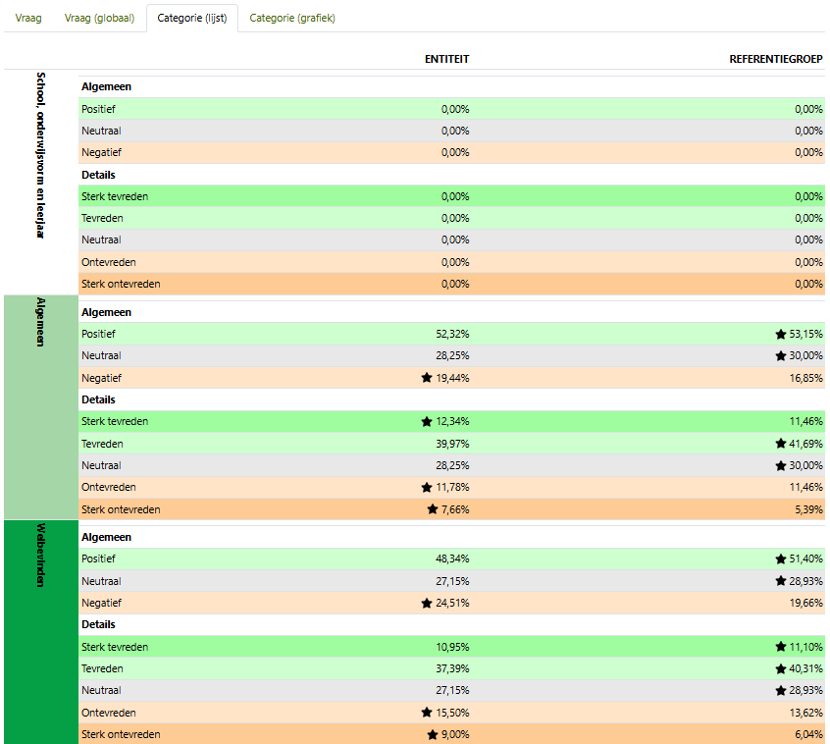830x744 pixels.
Task: Click the star next to 9,00% value
Action: pos(433,734)
